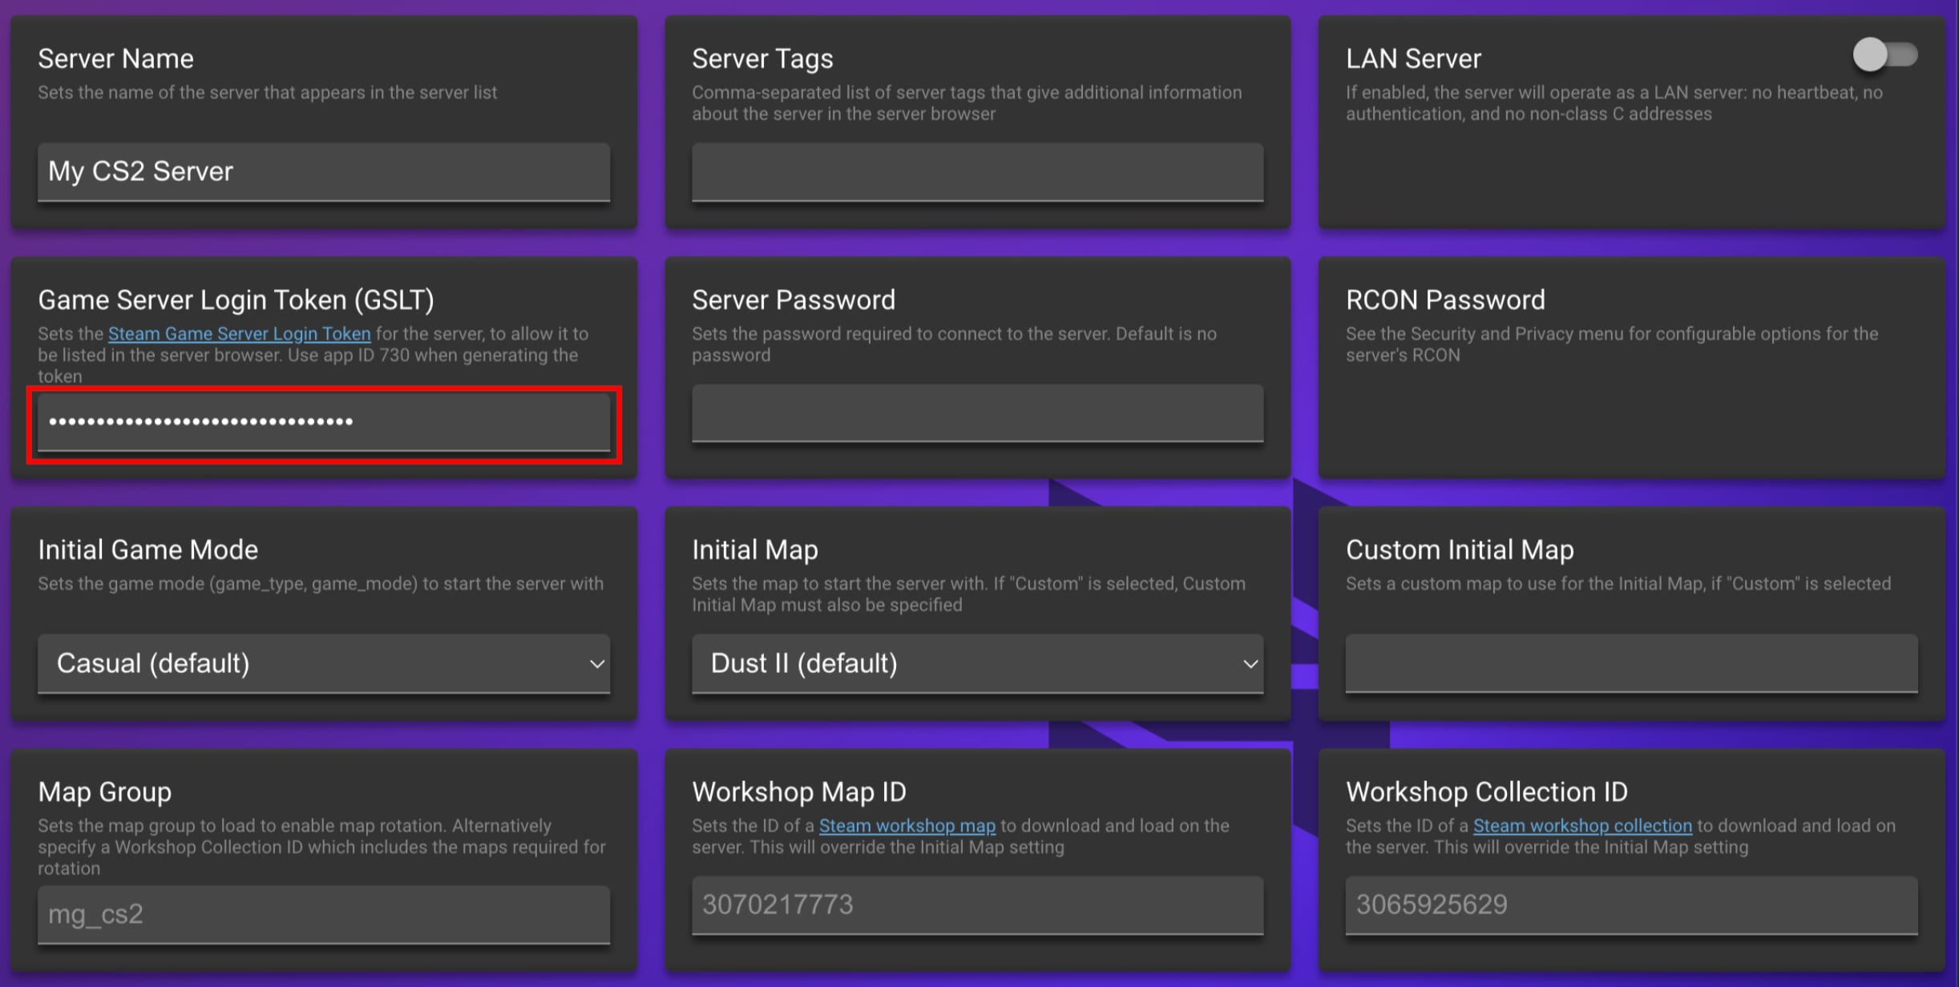
Task: Click the Initial Map card title
Action: (x=754, y=550)
